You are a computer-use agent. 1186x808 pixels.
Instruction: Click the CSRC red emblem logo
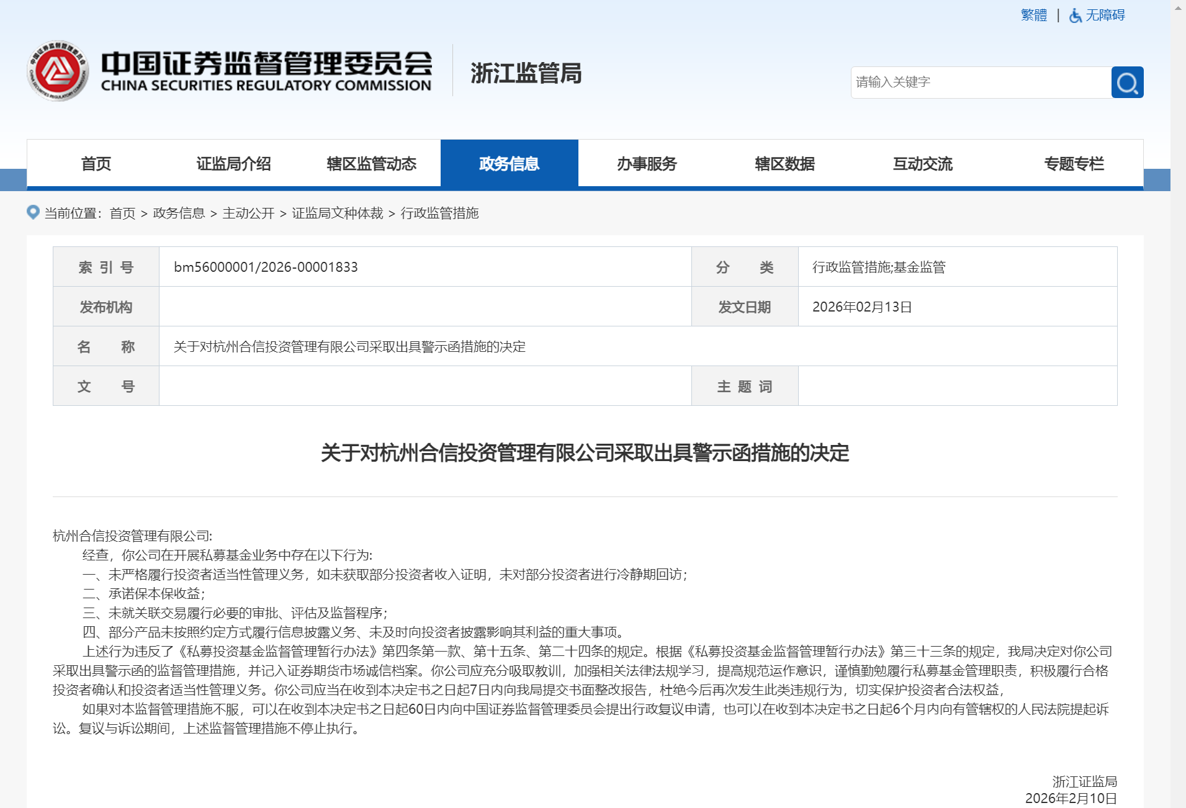(58, 71)
